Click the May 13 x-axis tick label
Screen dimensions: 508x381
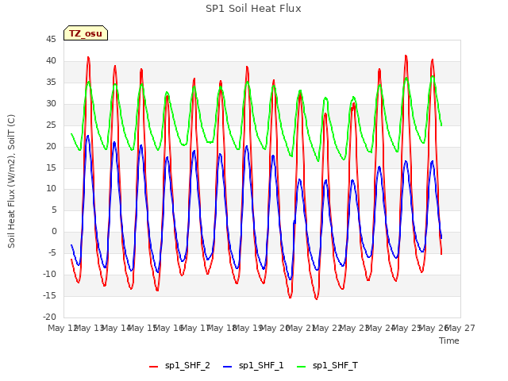(x=89, y=329)
